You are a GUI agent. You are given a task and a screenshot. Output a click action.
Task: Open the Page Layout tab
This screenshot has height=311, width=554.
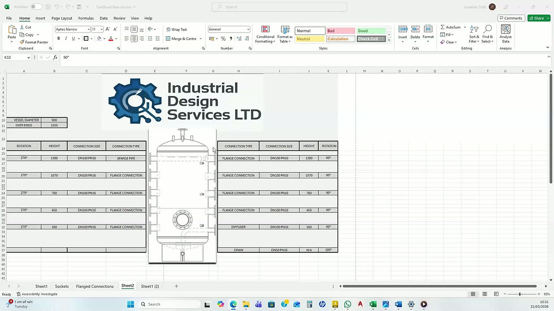(62, 18)
